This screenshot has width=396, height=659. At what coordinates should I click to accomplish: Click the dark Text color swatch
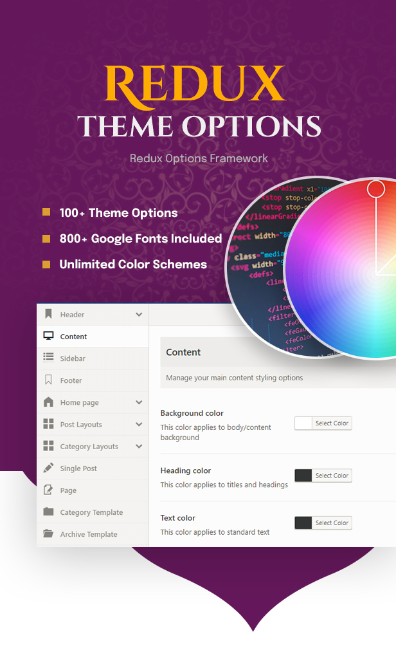point(303,523)
